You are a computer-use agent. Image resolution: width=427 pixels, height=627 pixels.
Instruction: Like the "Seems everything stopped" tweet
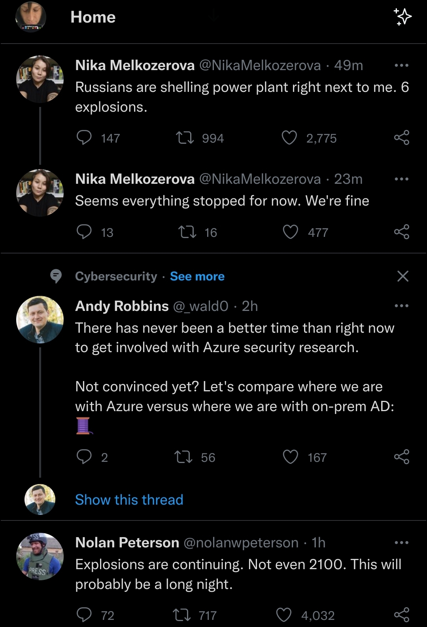pos(290,232)
